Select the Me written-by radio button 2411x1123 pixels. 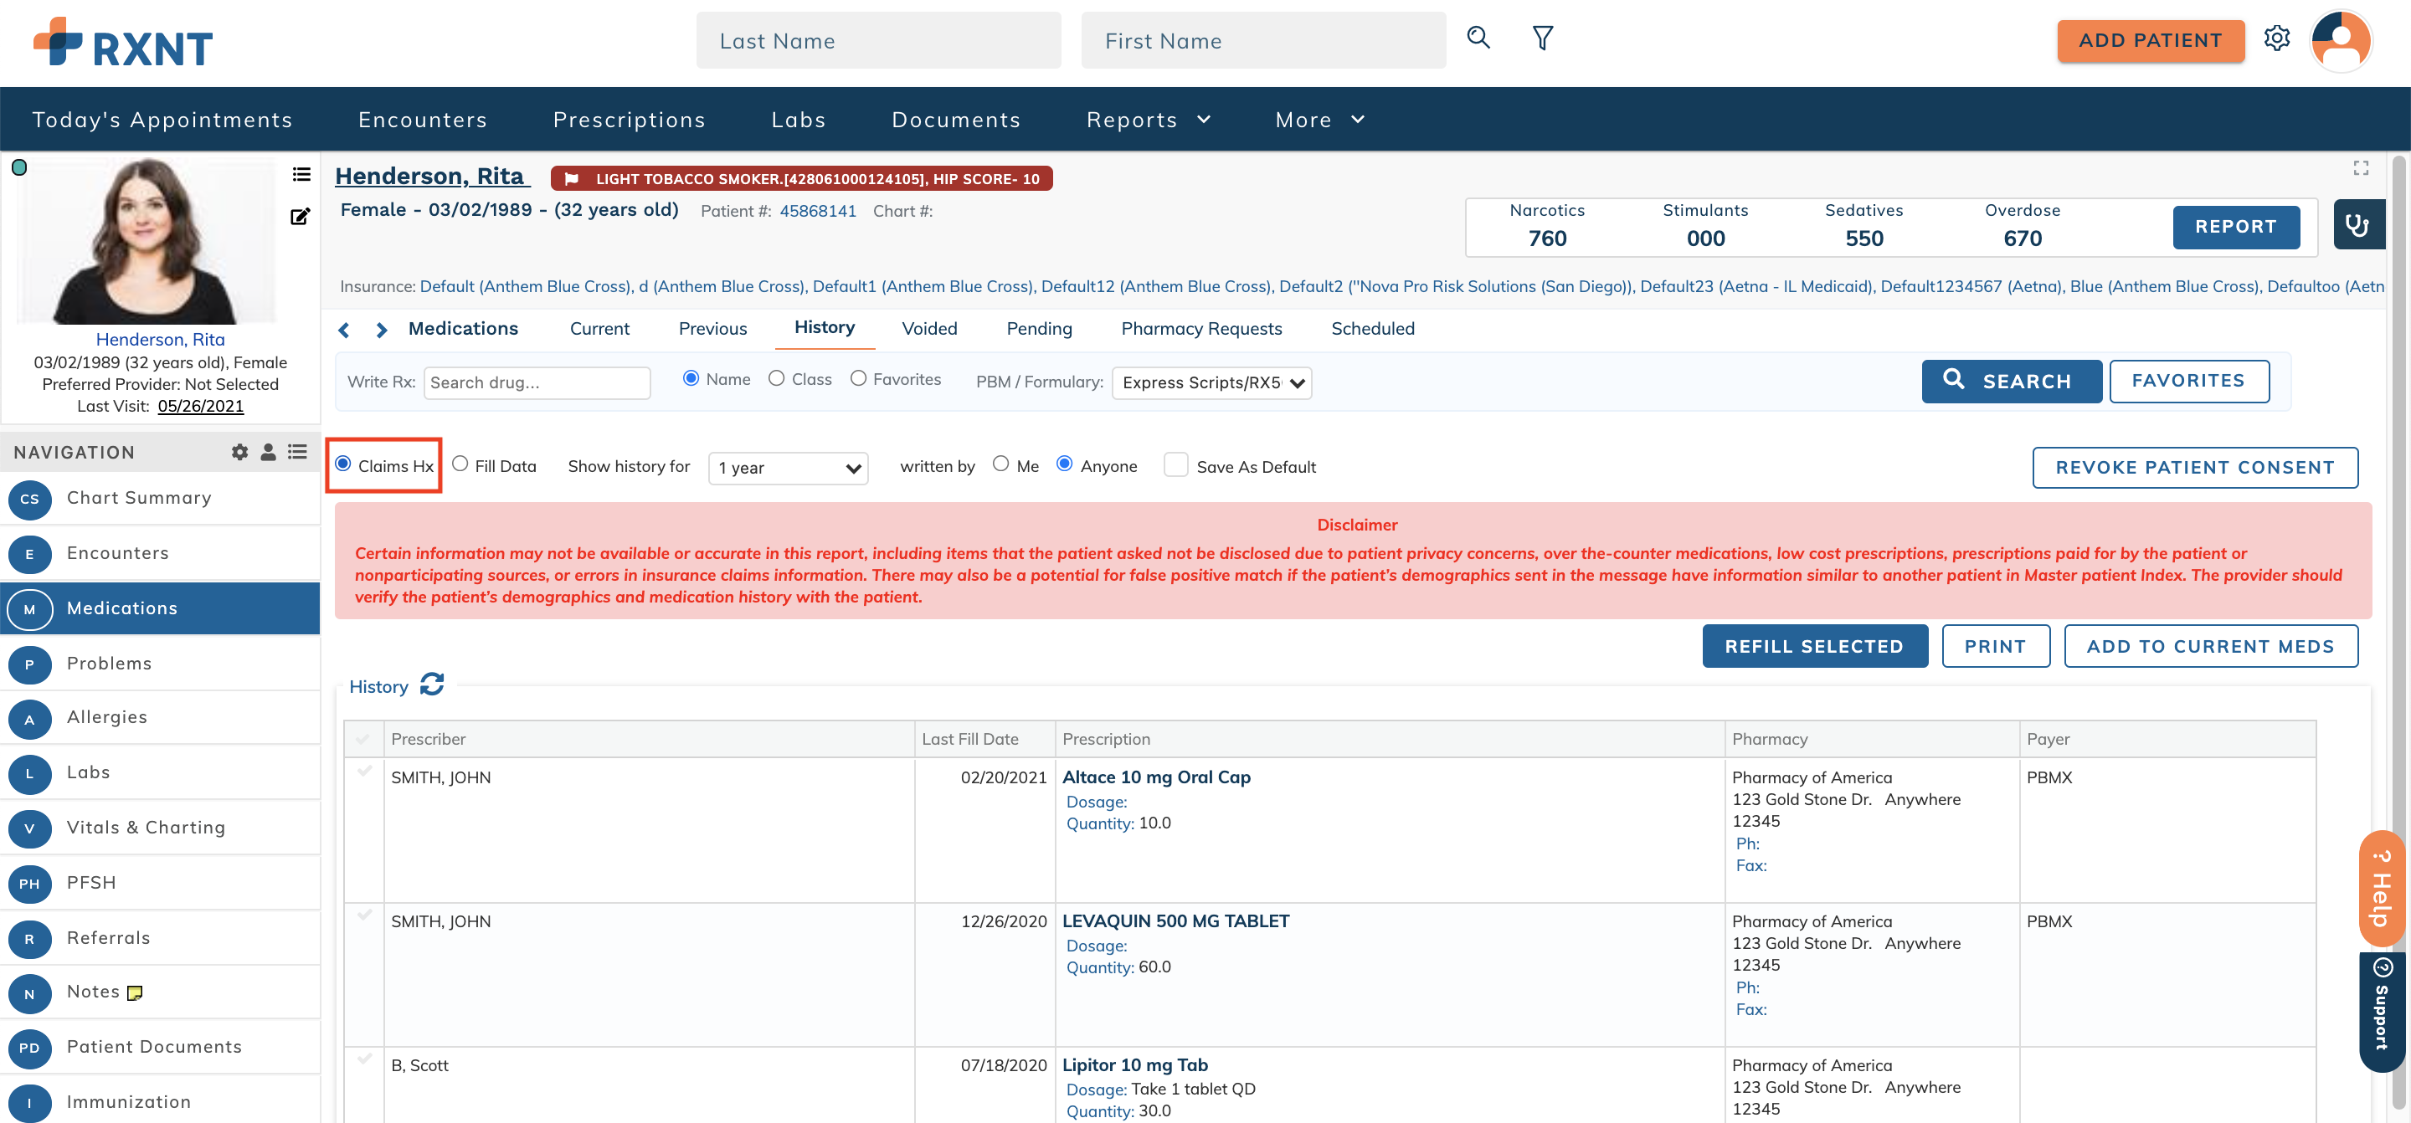pos(1000,464)
